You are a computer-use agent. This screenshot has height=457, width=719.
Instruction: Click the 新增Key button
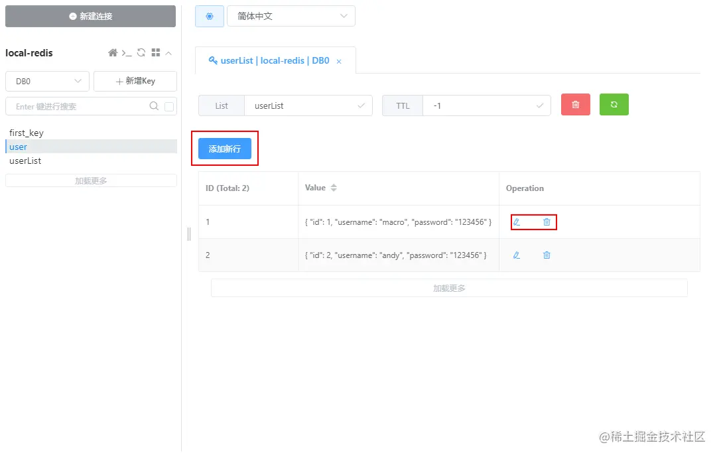click(x=135, y=81)
